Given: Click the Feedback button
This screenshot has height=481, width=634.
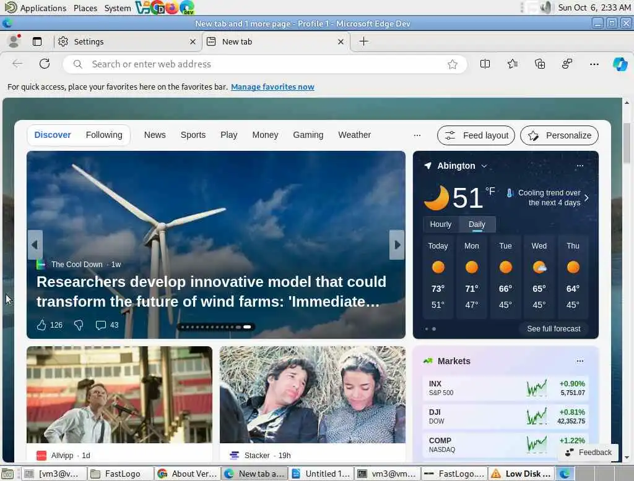Looking at the screenshot, I should (x=588, y=453).
